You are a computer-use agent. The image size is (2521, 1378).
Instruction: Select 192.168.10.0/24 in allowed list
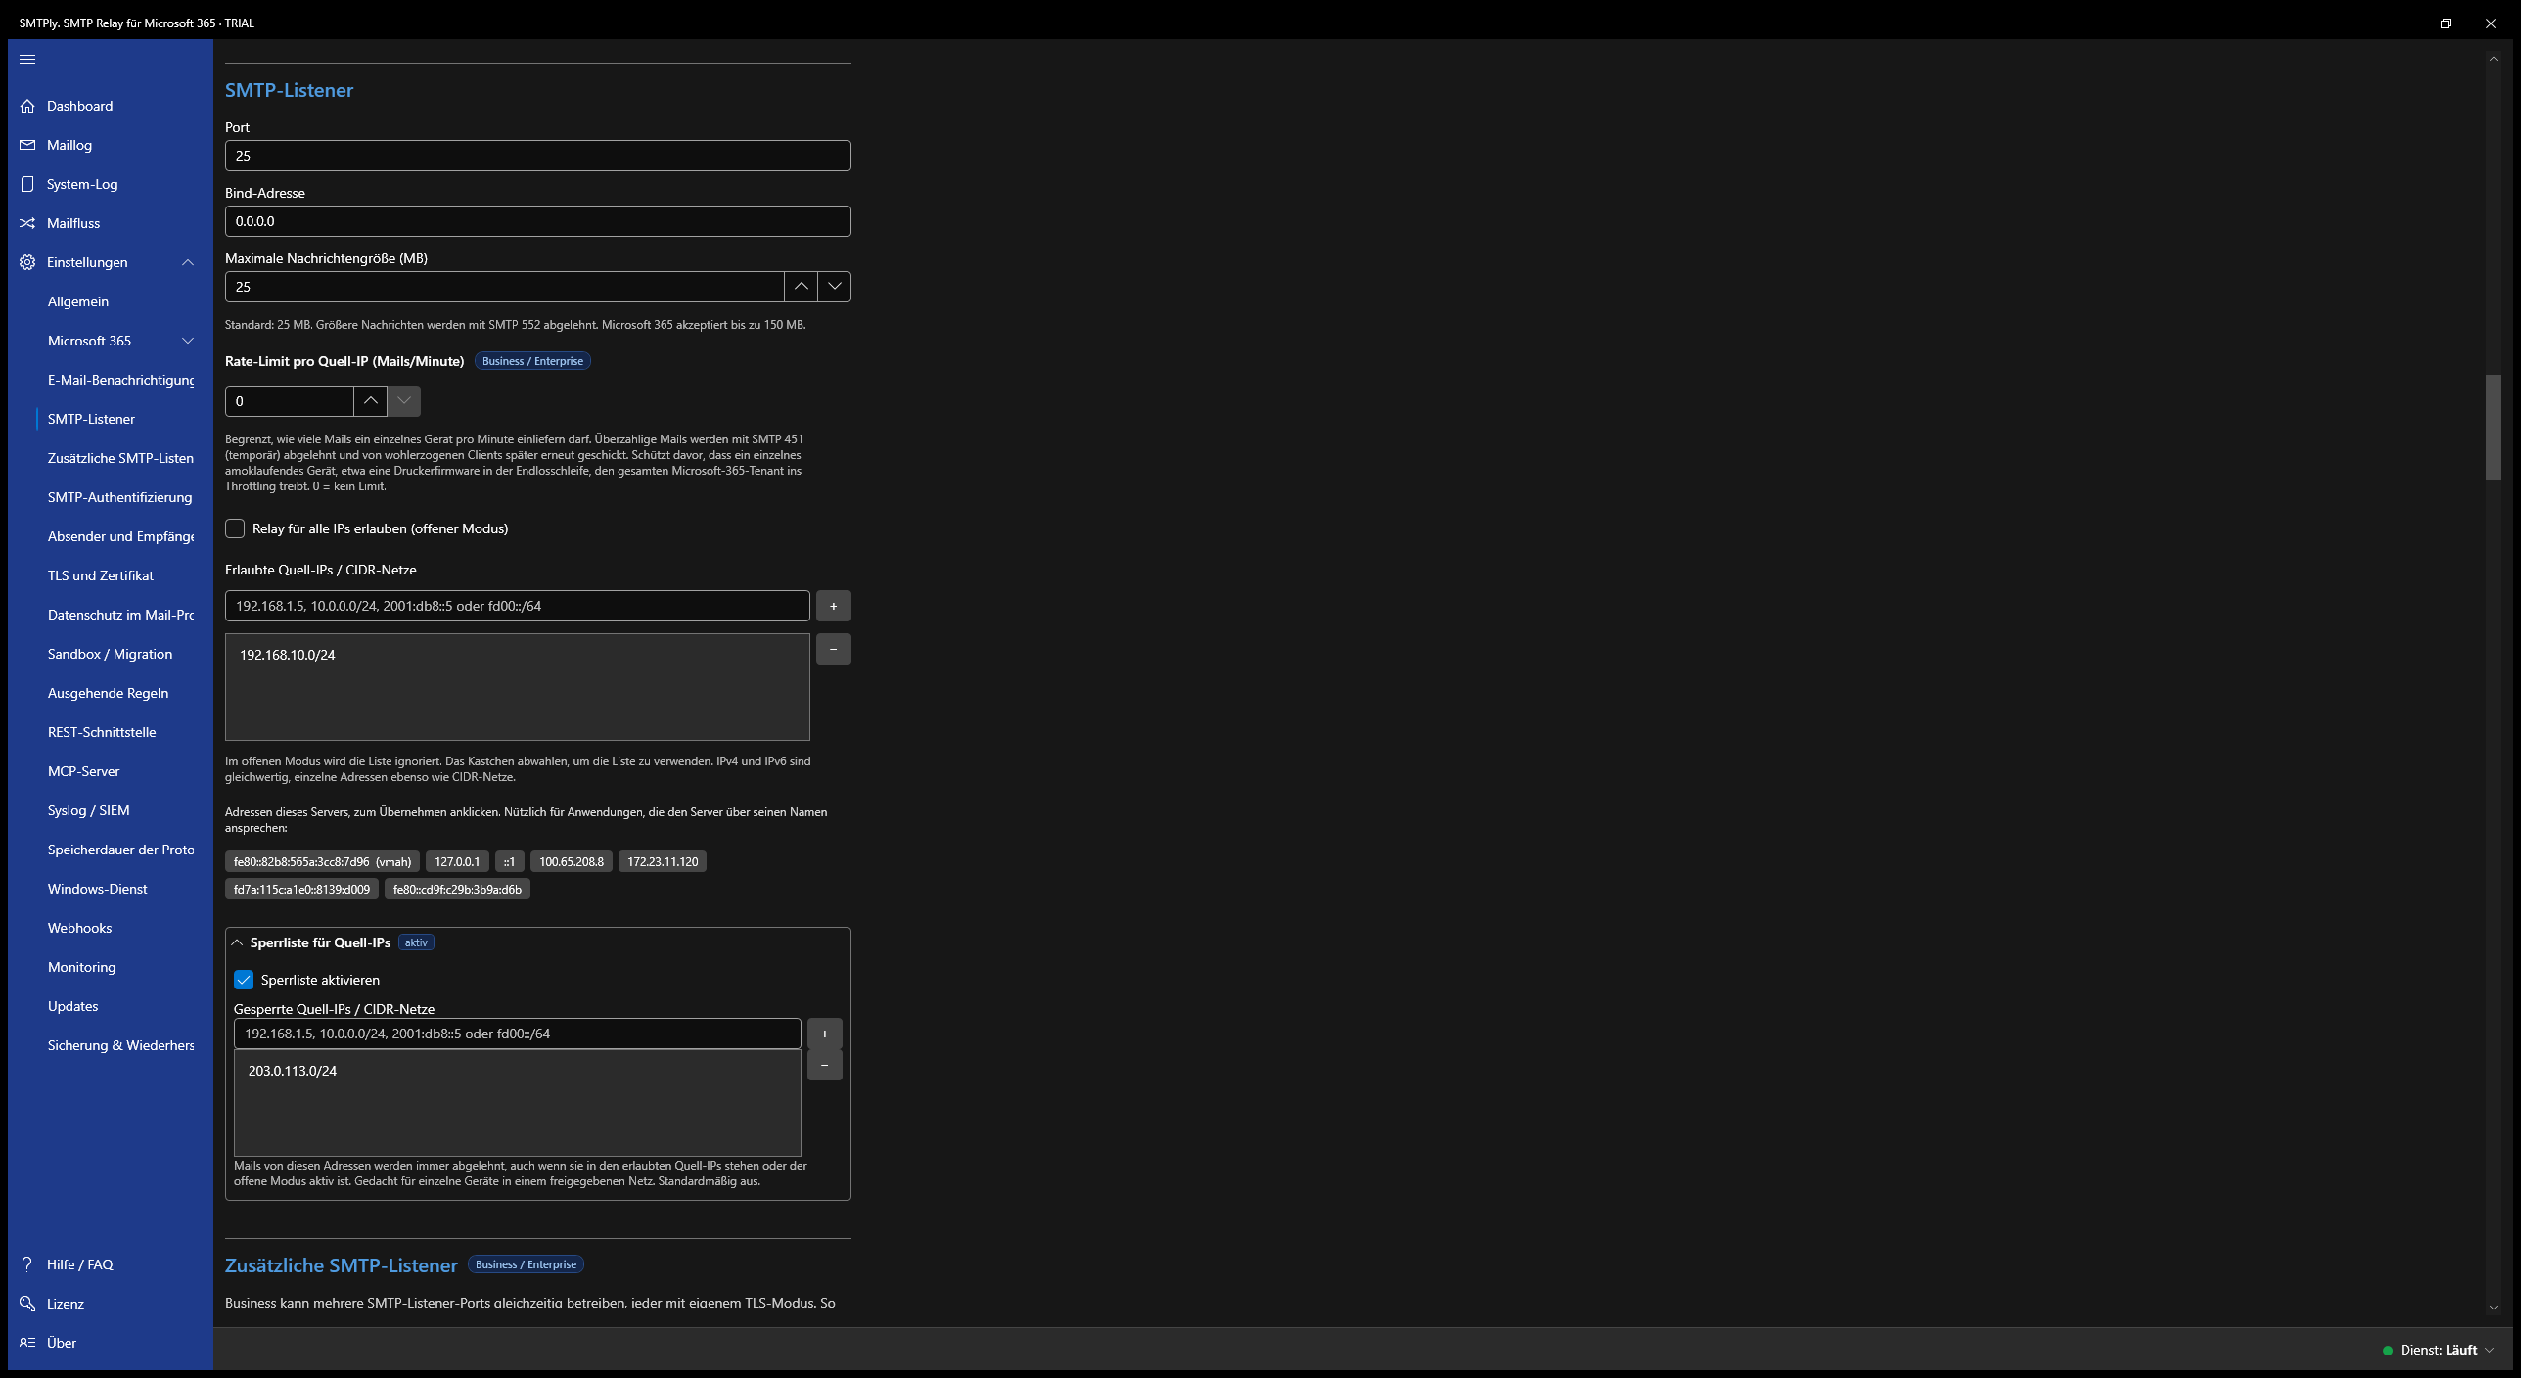pyautogui.click(x=517, y=655)
